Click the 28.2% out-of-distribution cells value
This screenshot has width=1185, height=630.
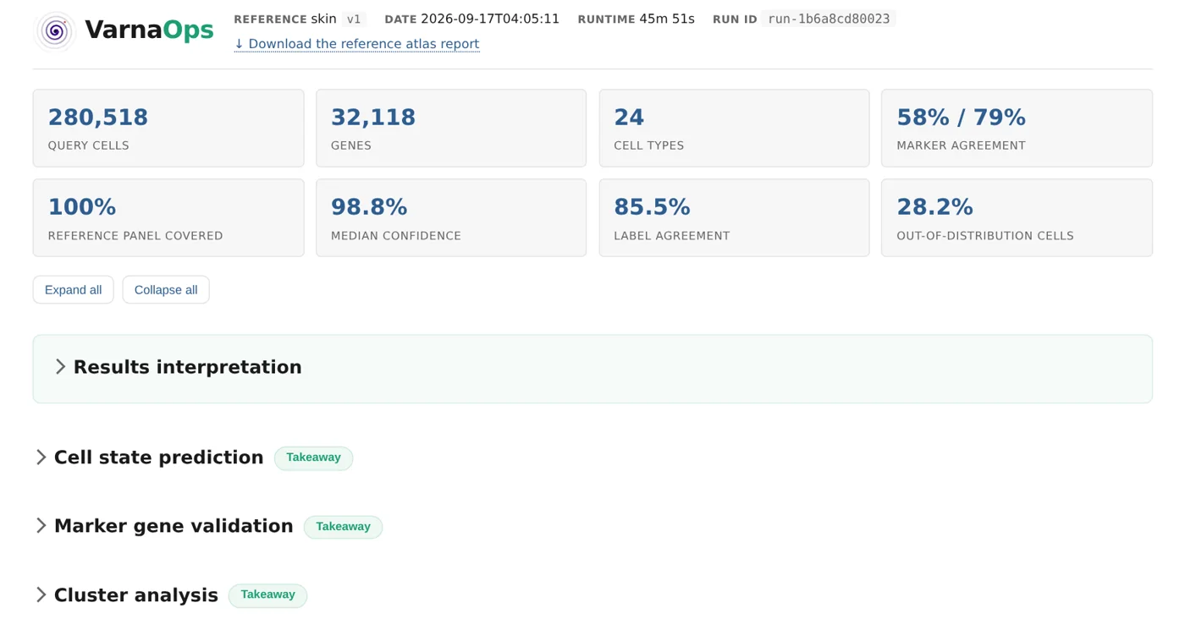pos(934,207)
